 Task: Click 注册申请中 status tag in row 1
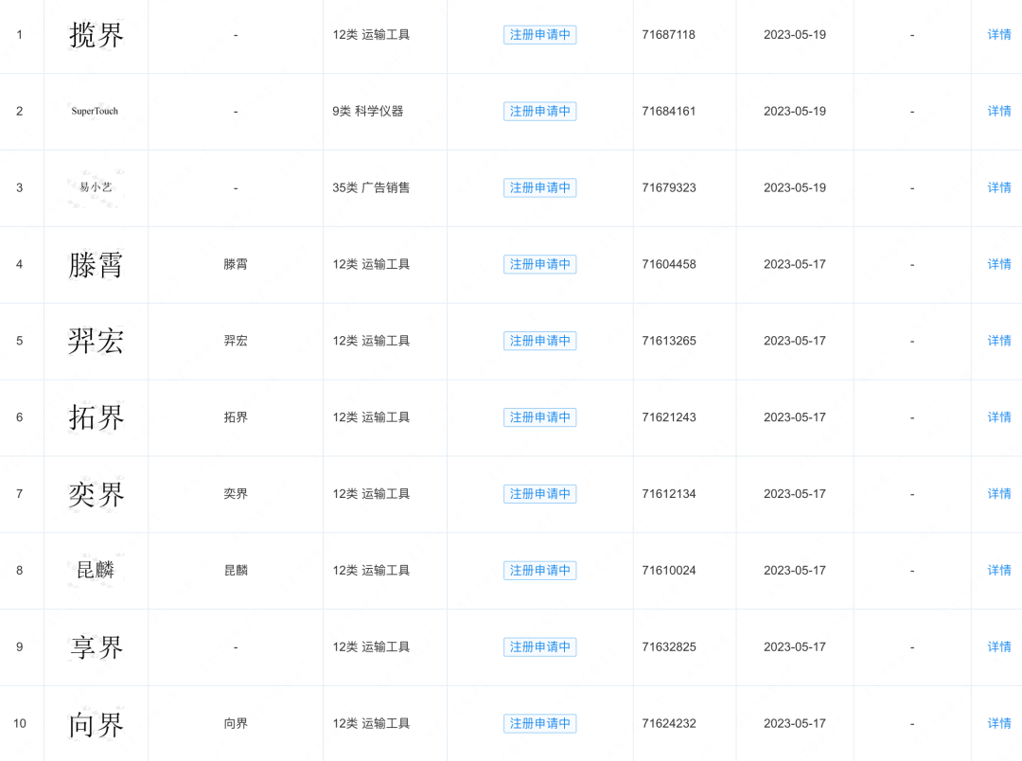coord(539,35)
